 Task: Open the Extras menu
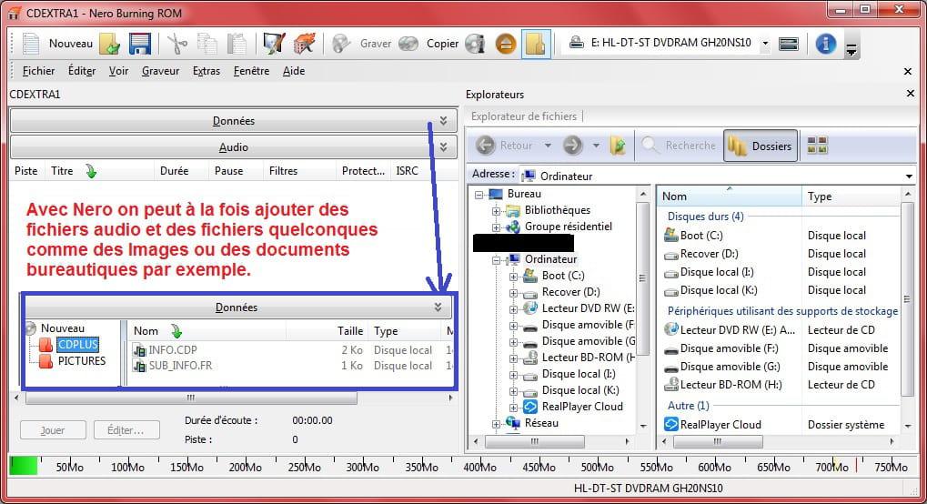point(206,71)
